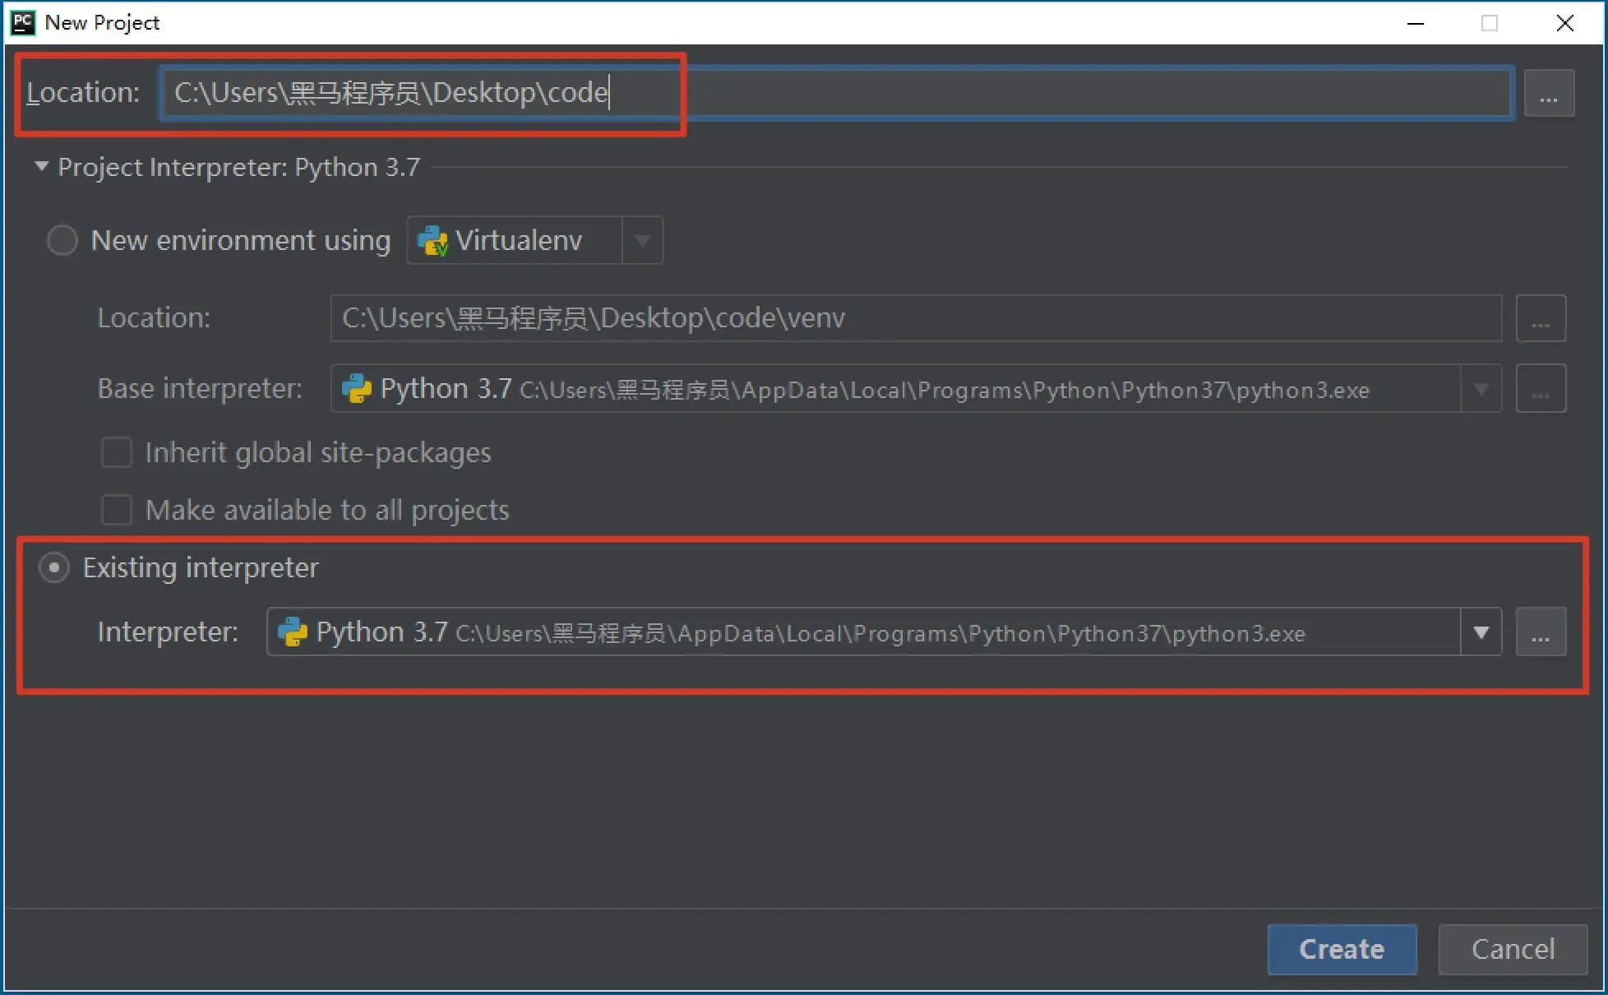Image resolution: width=1608 pixels, height=995 pixels.
Task: Browse for Base interpreter executable
Action: click(x=1541, y=389)
